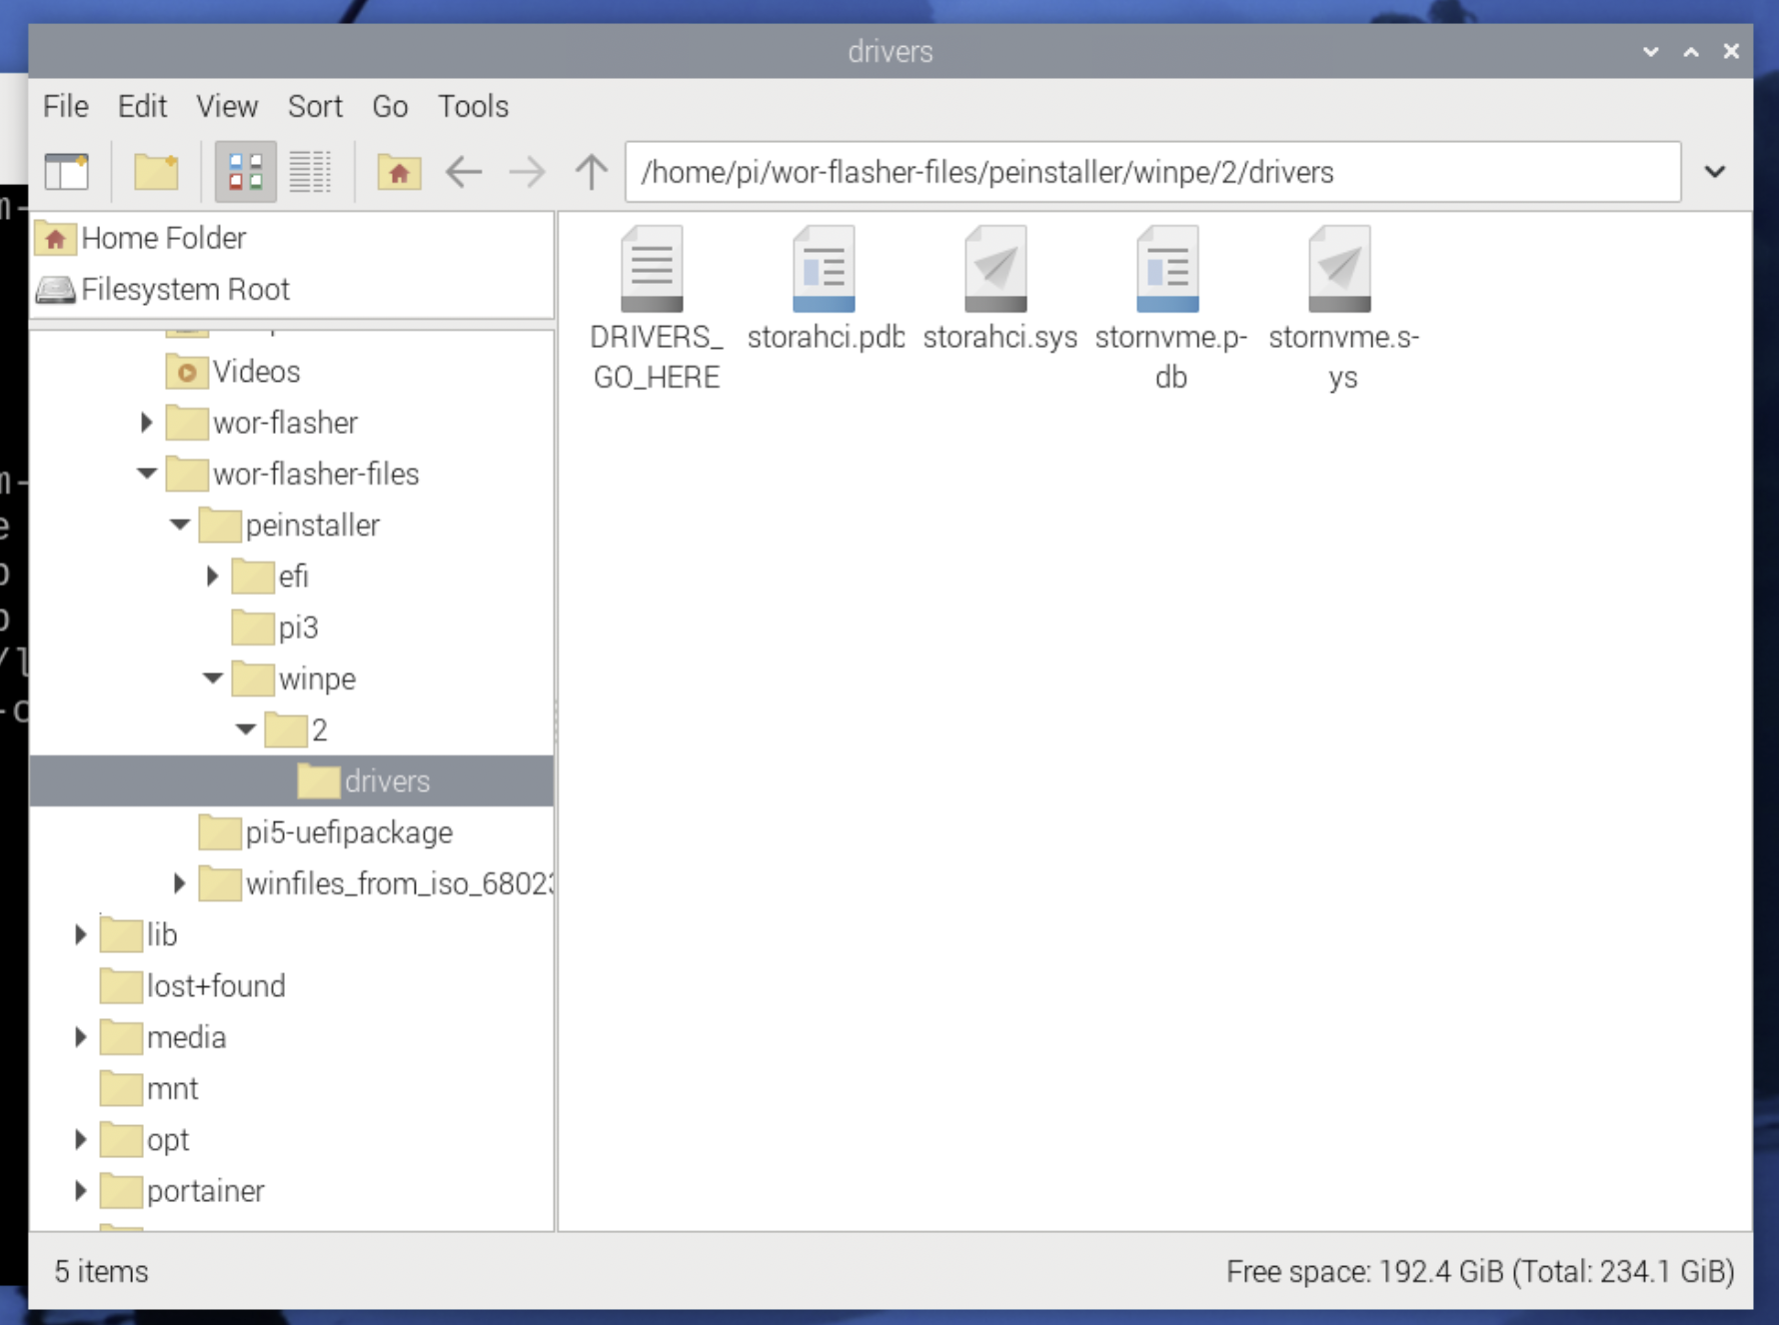Select the storahci.sys file icon
The width and height of the screenshot is (1779, 1325).
997,270
